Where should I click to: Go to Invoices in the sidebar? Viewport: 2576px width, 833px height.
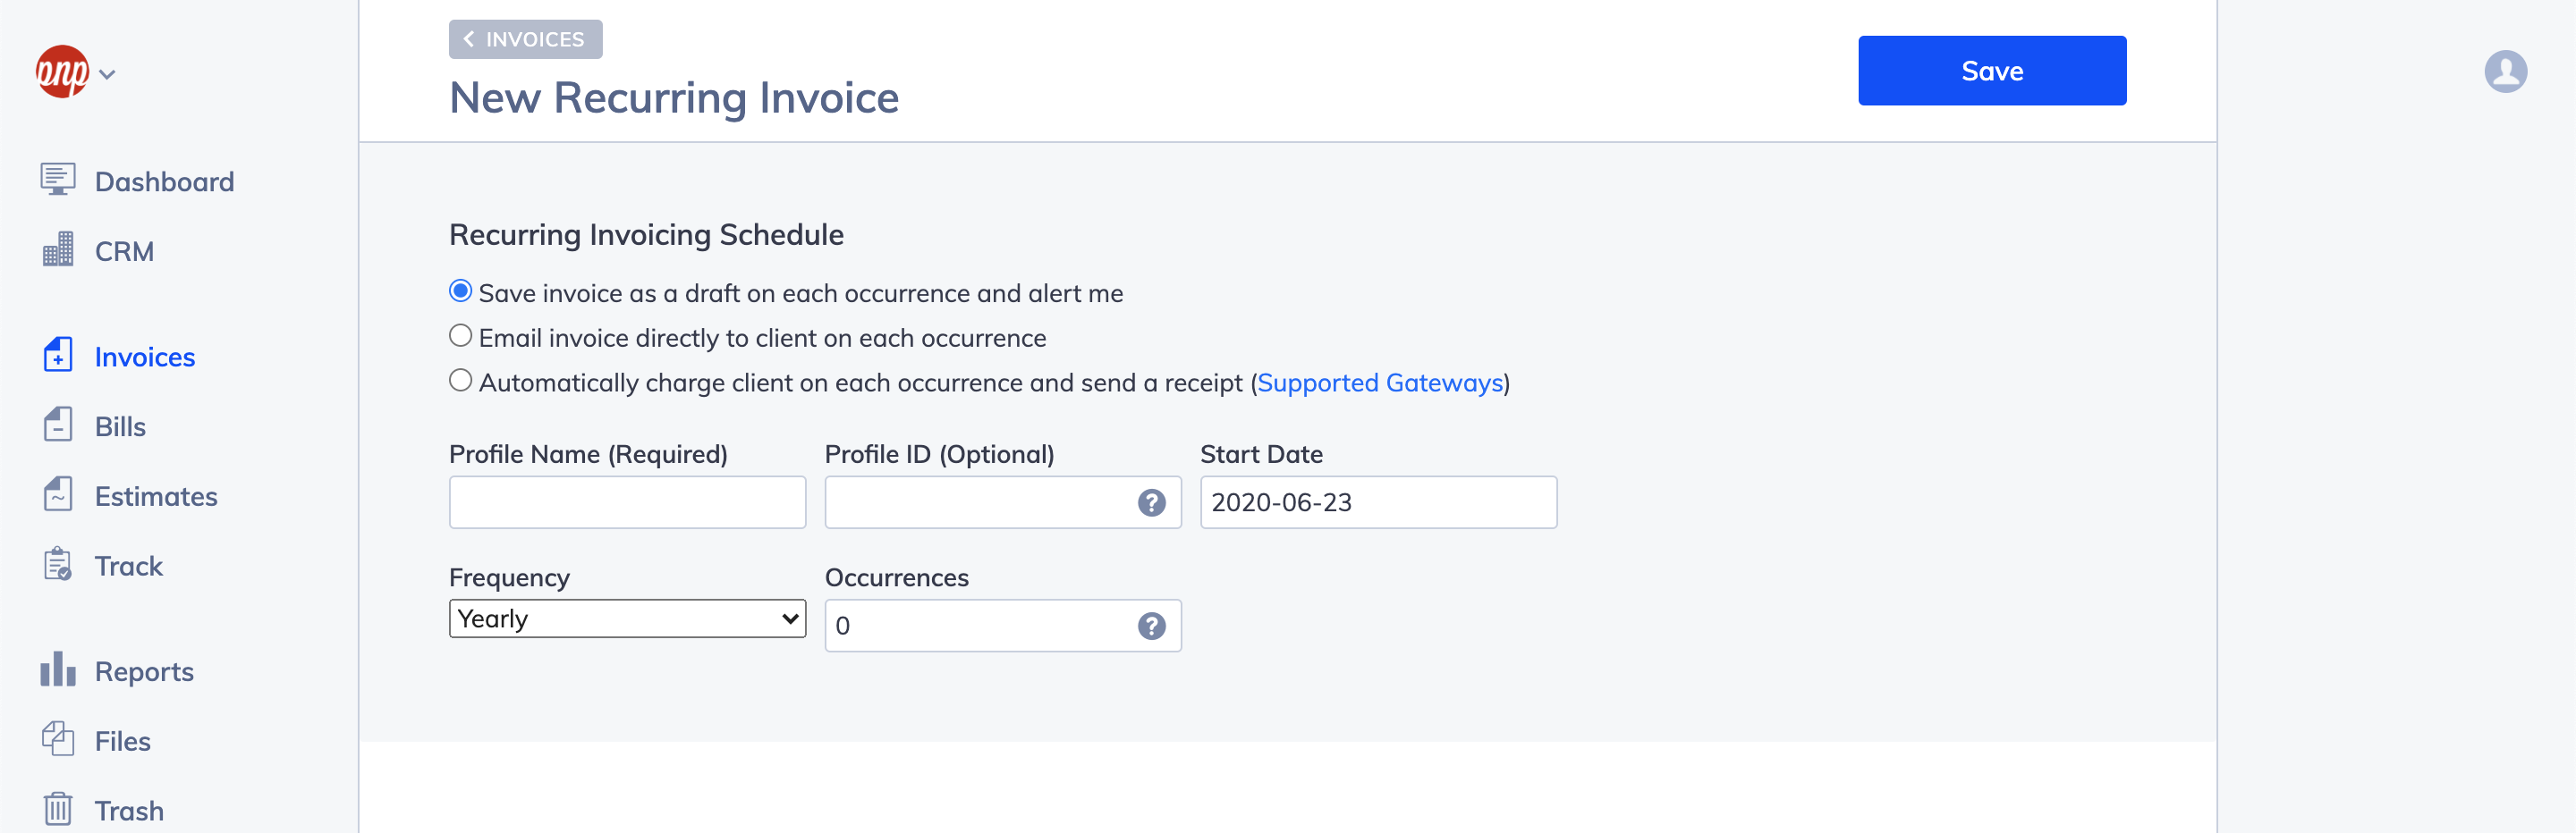point(144,357)
